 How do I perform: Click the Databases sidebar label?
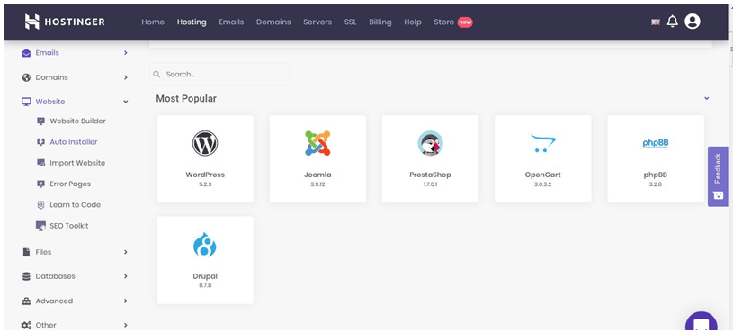tap(55, 276)
